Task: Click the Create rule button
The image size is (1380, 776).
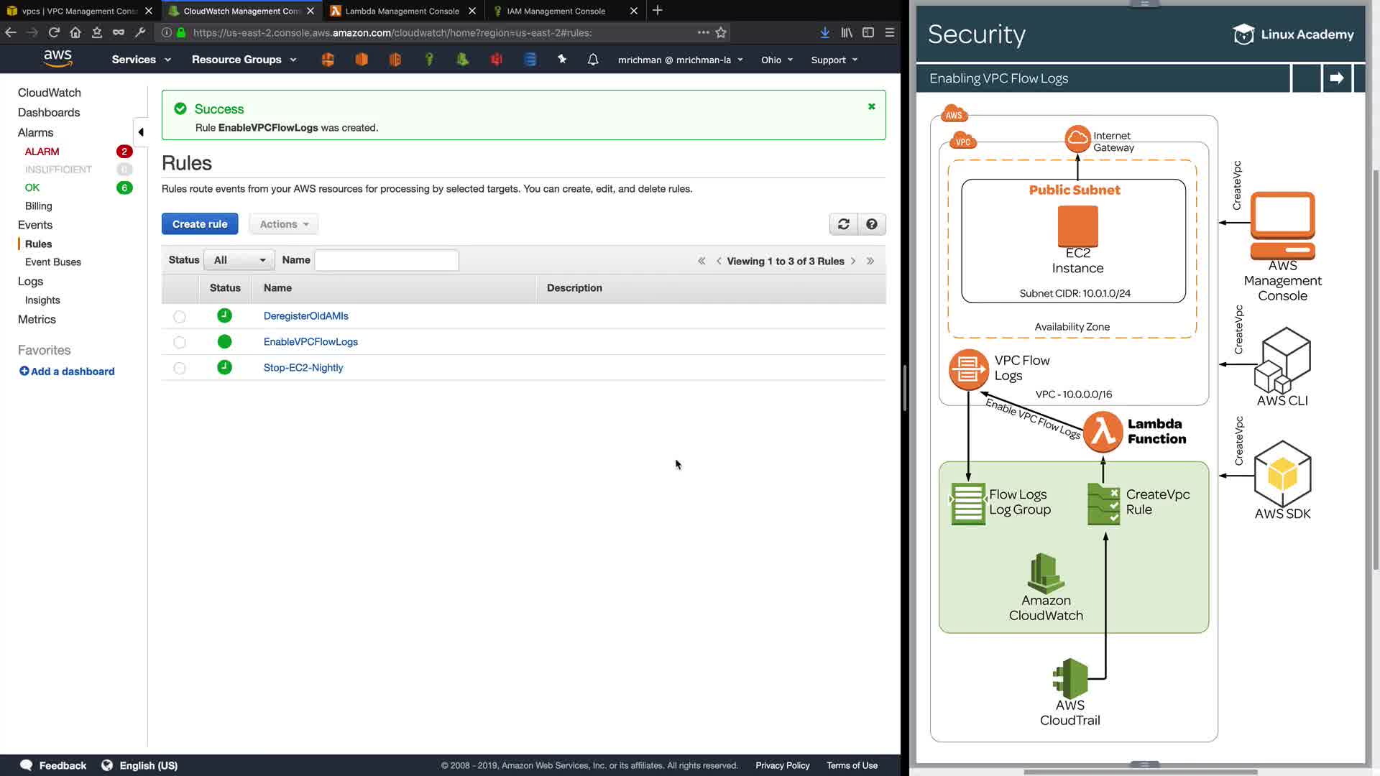Action: coord(200,224)
